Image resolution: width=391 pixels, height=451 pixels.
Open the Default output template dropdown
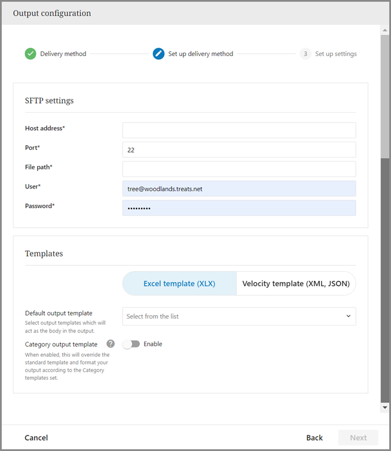[x=238, y=316]
